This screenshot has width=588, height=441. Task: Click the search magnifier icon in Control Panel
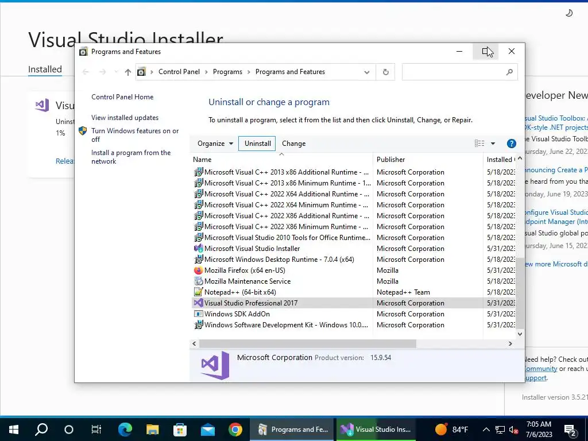pyautogui.click(x=509, y=72)
